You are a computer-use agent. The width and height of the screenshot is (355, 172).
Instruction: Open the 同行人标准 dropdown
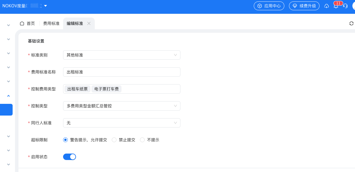[x=121, y=123]
